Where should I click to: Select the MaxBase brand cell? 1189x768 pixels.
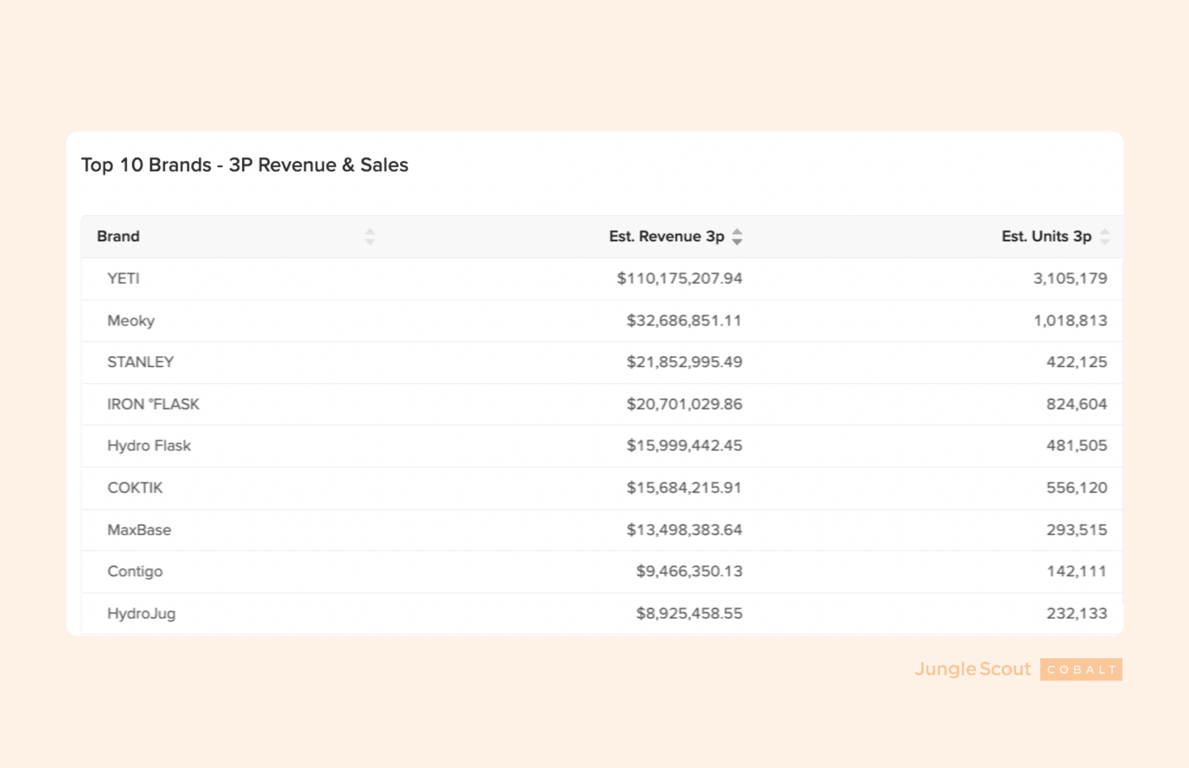pos(139,530)
